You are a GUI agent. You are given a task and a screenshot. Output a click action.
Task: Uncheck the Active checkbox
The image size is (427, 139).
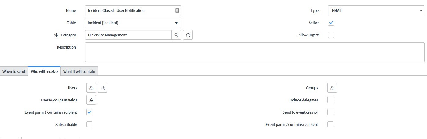(331, 23)
